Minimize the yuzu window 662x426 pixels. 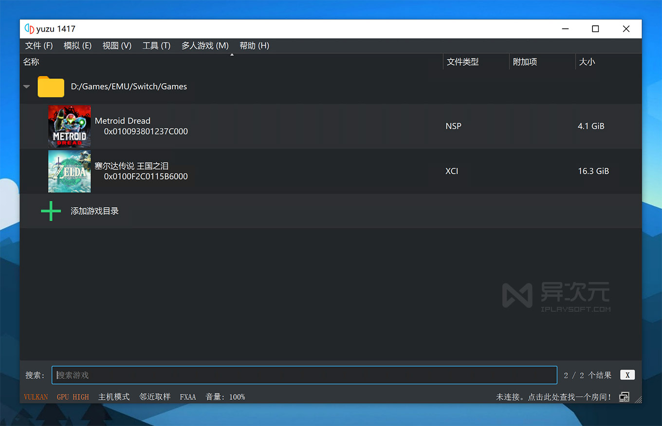(565, 29)
